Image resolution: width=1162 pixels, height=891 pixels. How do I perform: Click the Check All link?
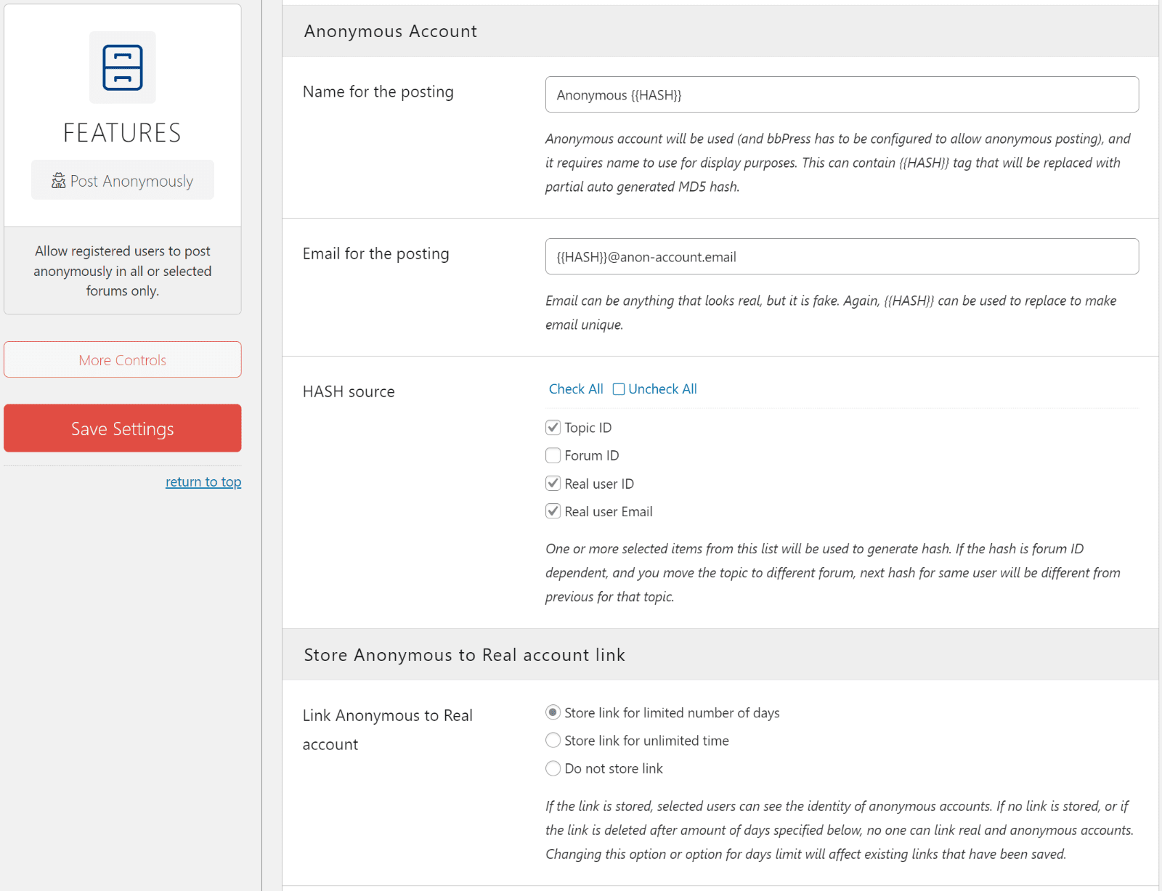coord(576,389)
